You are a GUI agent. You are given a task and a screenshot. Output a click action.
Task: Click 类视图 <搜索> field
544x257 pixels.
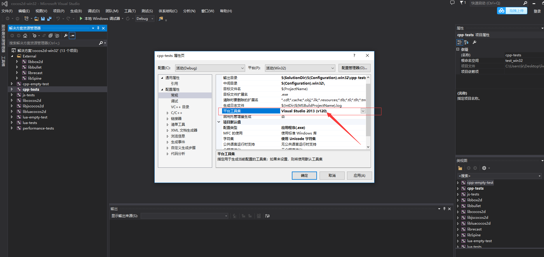point(499,176)
